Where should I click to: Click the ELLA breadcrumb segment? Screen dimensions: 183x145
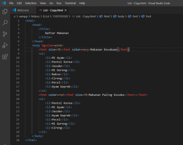click(x=46, y=16)
